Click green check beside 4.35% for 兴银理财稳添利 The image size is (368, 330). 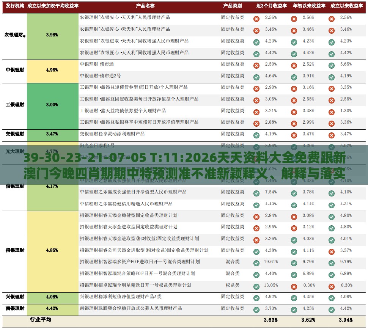(294, 298)
